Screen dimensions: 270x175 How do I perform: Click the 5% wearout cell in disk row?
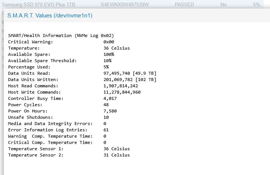click(256, 5)
